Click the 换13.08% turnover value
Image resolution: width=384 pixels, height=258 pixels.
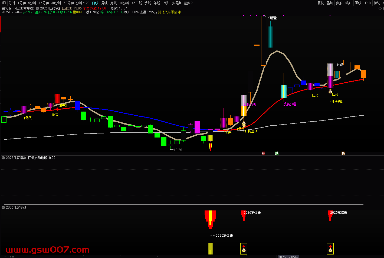pos(132,12)
